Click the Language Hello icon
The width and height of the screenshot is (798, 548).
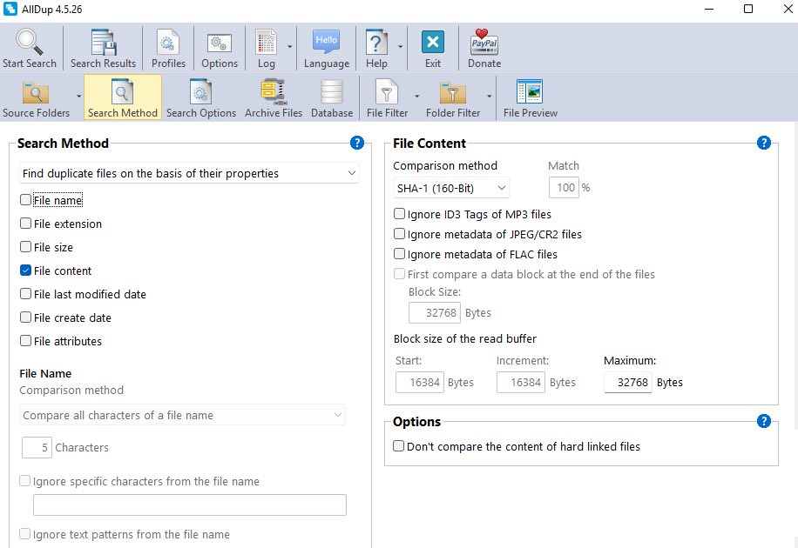point(326,43)
